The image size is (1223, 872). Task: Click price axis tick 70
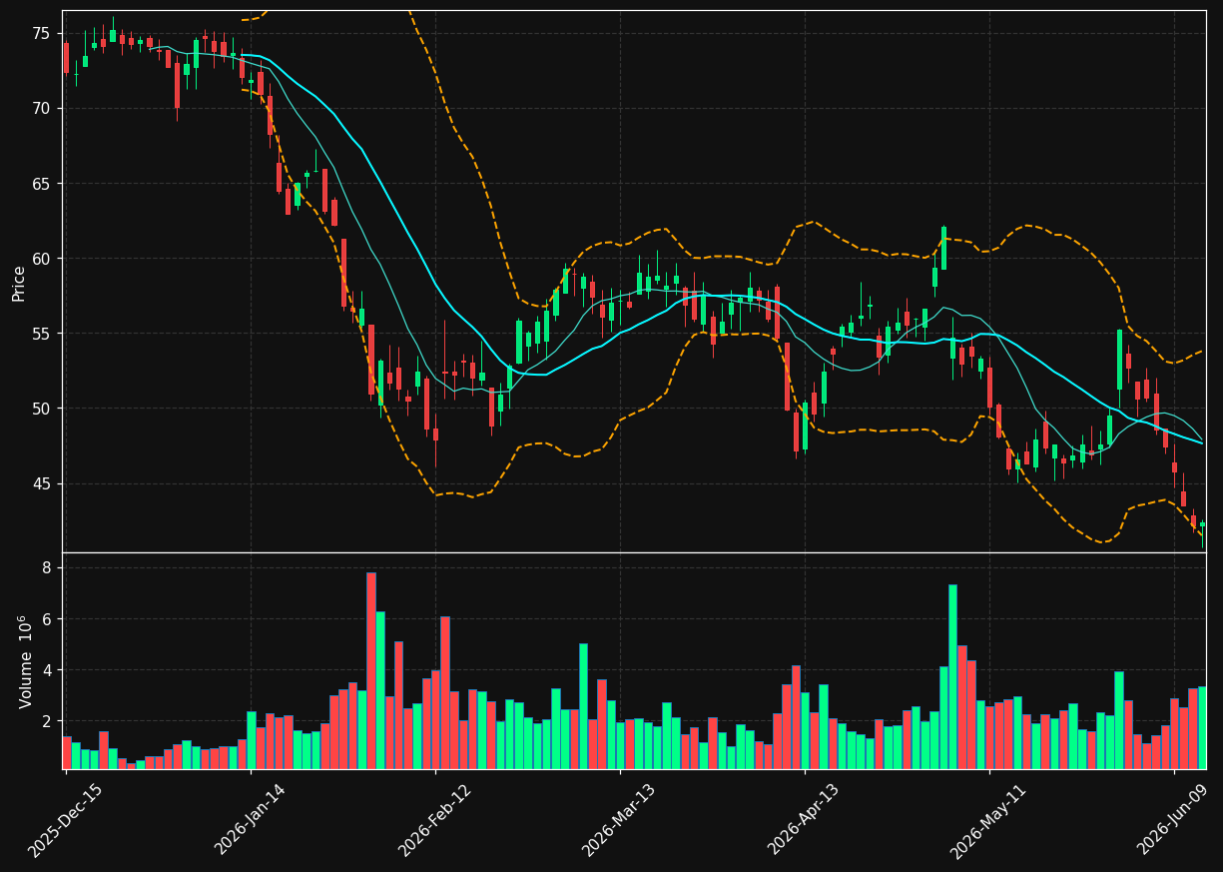[42, 108]
